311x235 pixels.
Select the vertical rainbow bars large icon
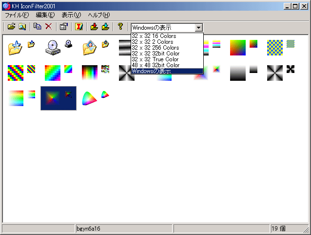point(90,73)
